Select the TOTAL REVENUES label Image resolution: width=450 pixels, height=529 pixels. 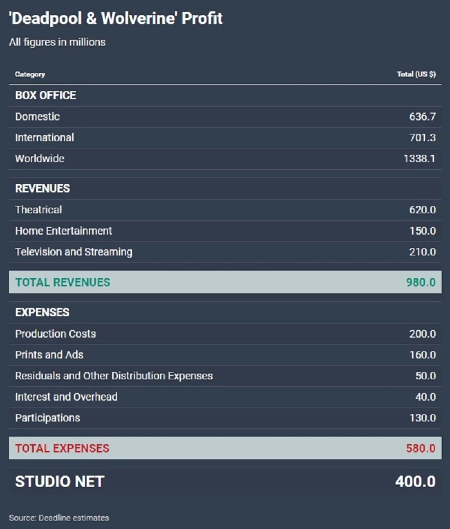pyautogui.click(x=63, y=283)
